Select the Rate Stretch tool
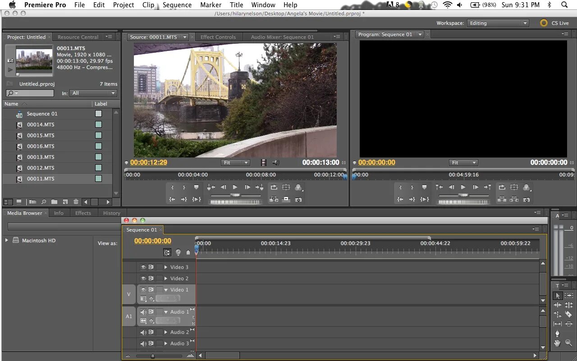The width and height of the screenshot is (577, 361). (x=558, y=315)
